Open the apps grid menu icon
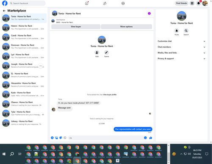The image size is (212, 164). click(192, 3)
